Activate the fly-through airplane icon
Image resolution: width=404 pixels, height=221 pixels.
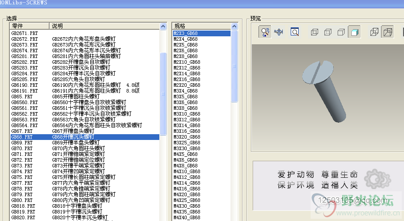[x=278, y=32]
